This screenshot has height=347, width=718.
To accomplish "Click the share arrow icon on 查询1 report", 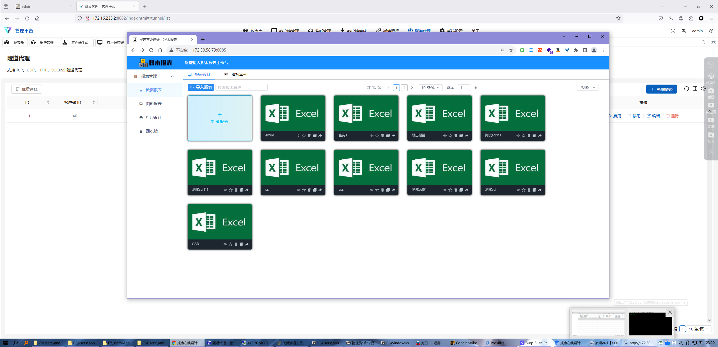I will point(393,136).
